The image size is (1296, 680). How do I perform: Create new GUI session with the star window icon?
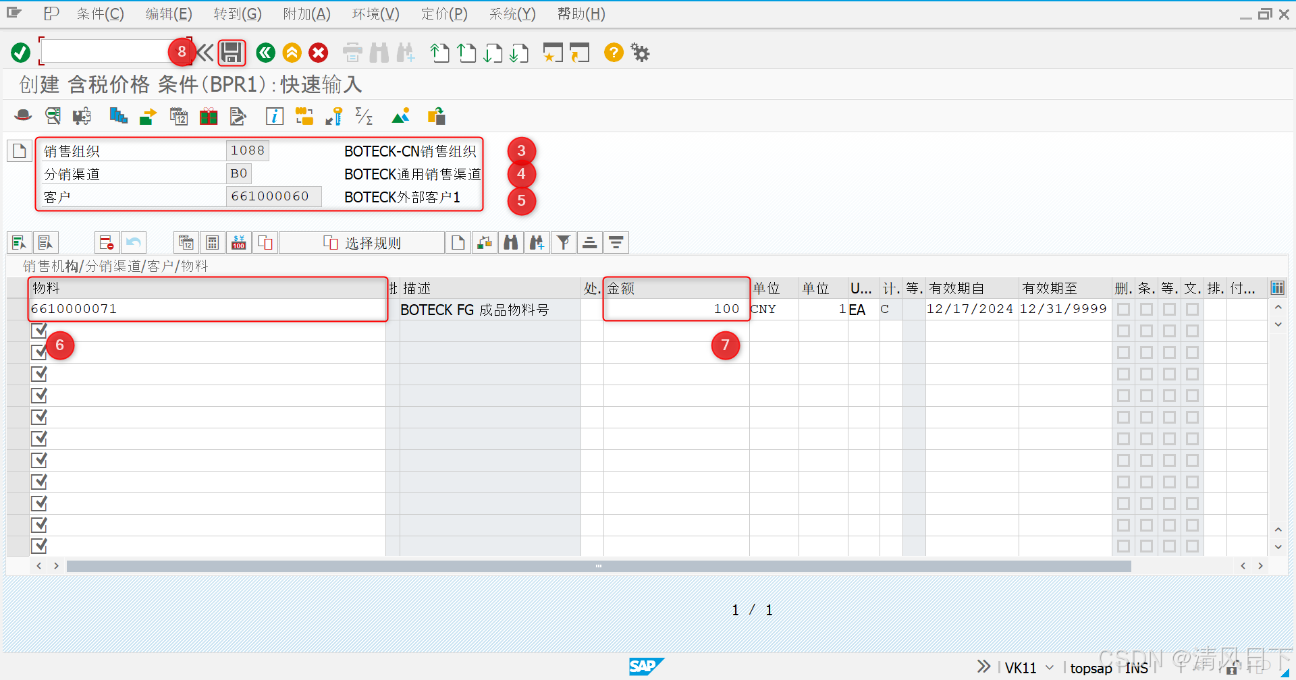553,53
